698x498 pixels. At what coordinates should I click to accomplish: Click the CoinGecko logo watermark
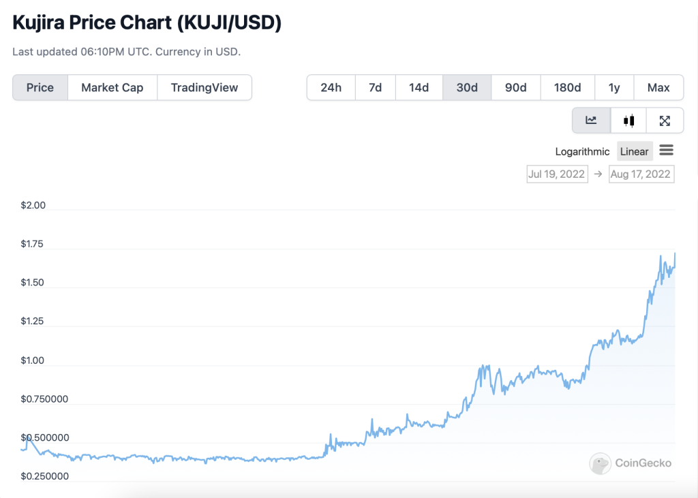coord(631,463)
